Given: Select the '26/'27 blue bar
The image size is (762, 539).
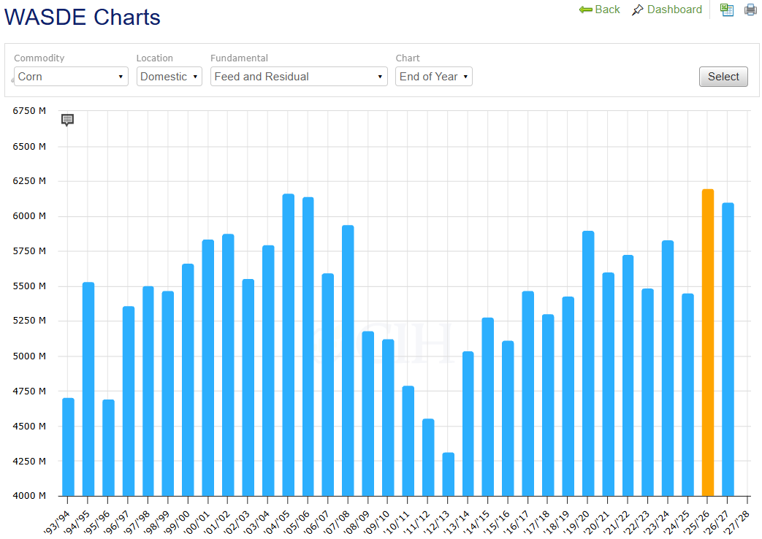Looking at the screenshot, I should pos(728,349).
